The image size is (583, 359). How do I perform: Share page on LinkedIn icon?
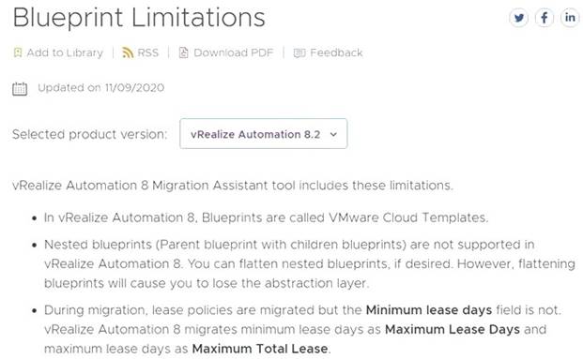pos(570,18)
